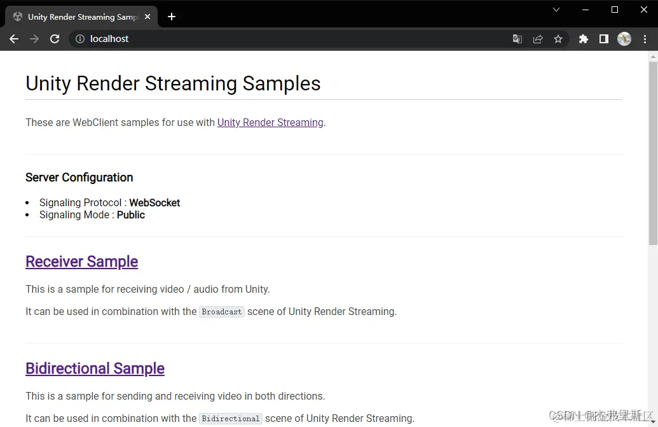
Task: Click the browser forward arrow
Action: point(34,39)
